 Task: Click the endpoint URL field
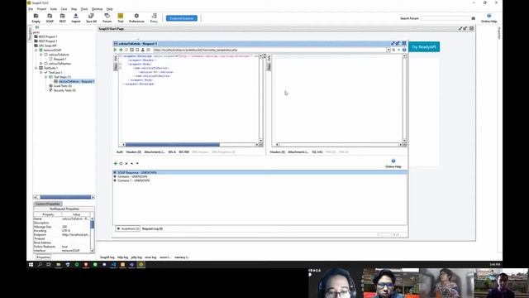270,50
